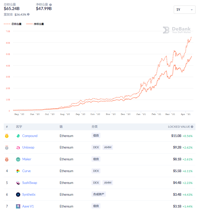Click the DEX tag in Uniswap row

96,147
